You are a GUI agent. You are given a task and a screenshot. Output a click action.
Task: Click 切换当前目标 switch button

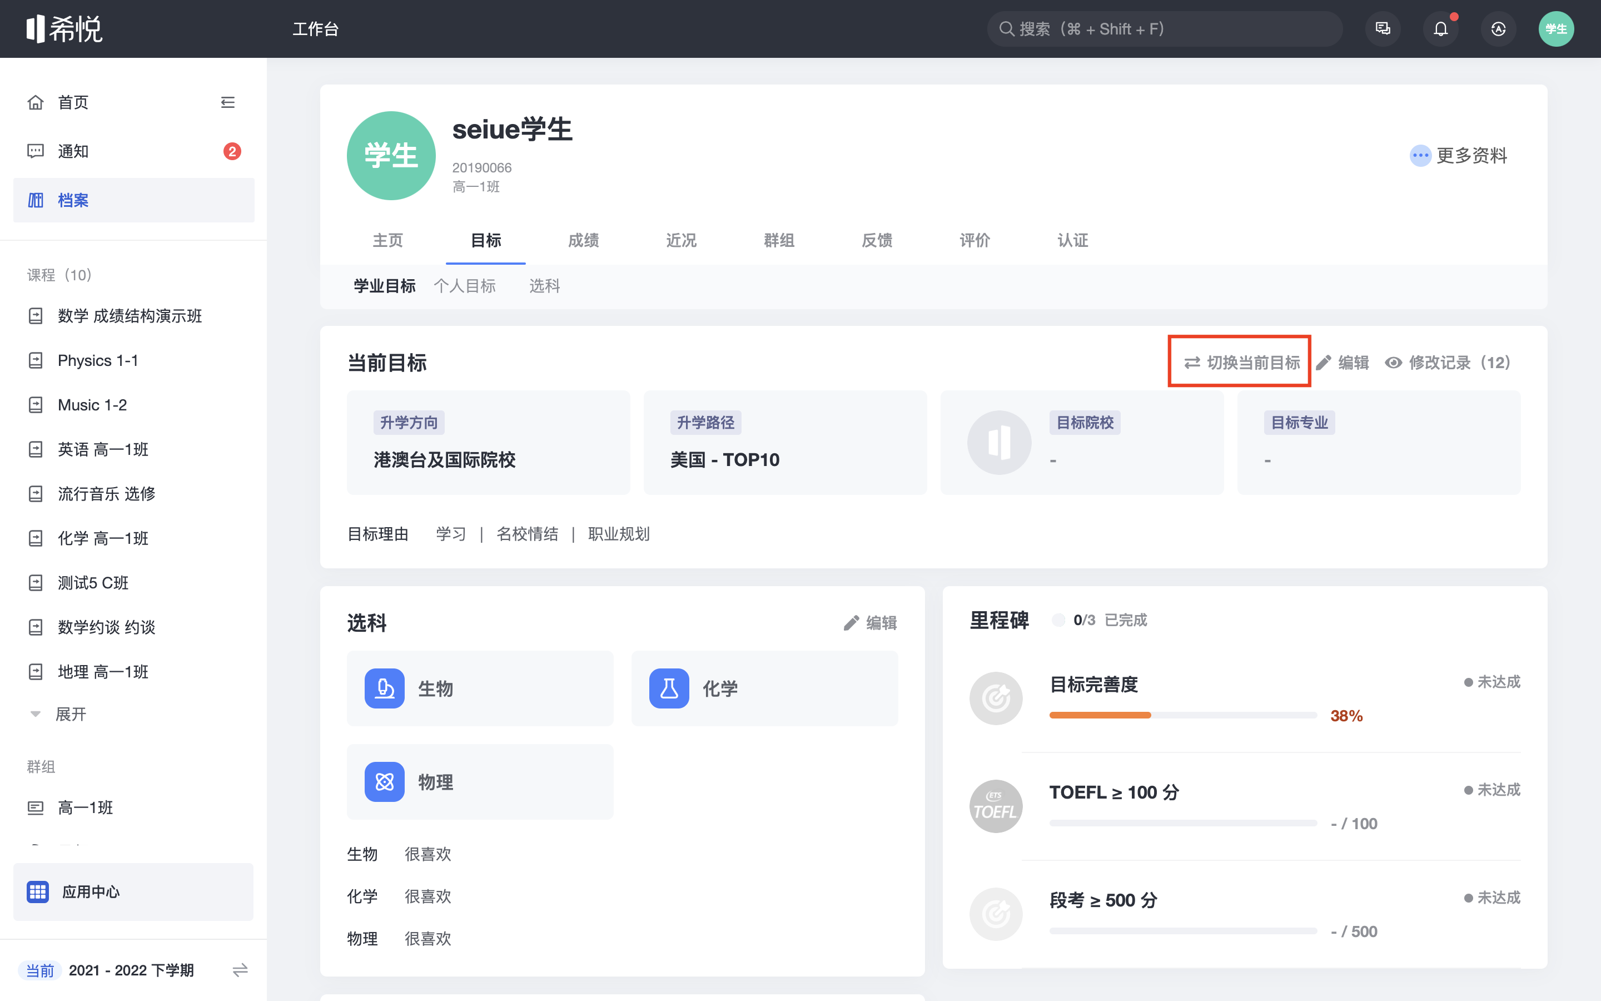click(1241, 363)
